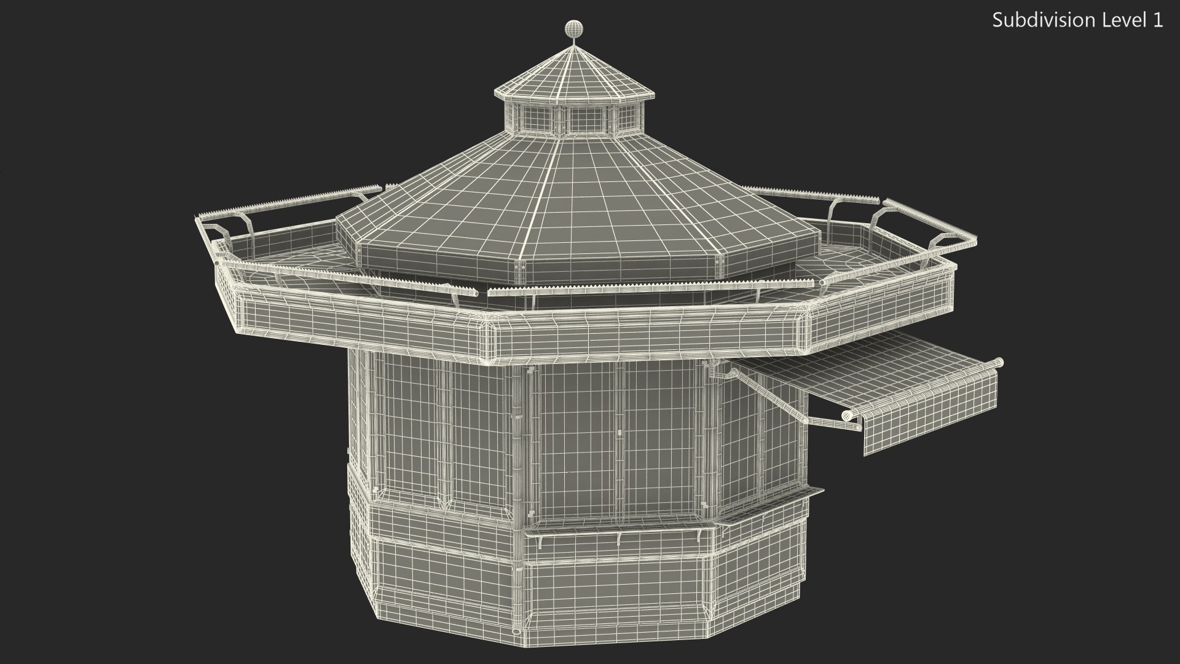Screen dimensions: 1180x664
Task: Click the left angled fascia panel
Action: (363, 324)
